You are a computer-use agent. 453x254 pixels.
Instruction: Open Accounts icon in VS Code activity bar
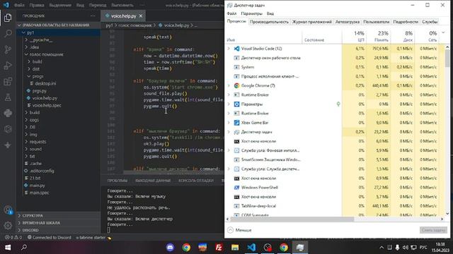tap(8, 210)
